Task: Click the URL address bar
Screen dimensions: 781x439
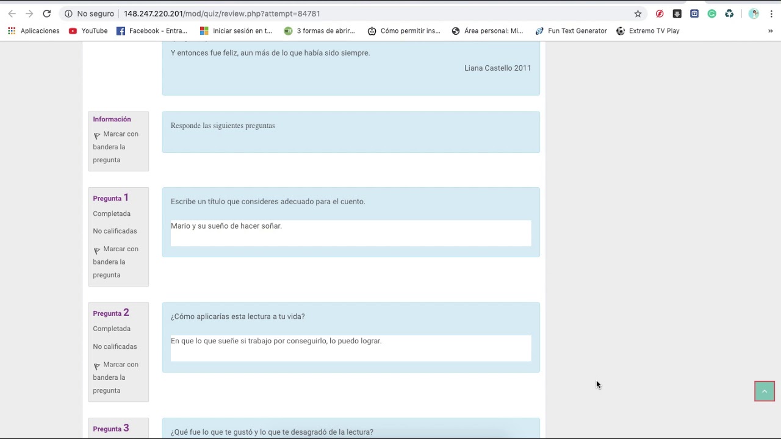Action: click(x=351, y=13)
